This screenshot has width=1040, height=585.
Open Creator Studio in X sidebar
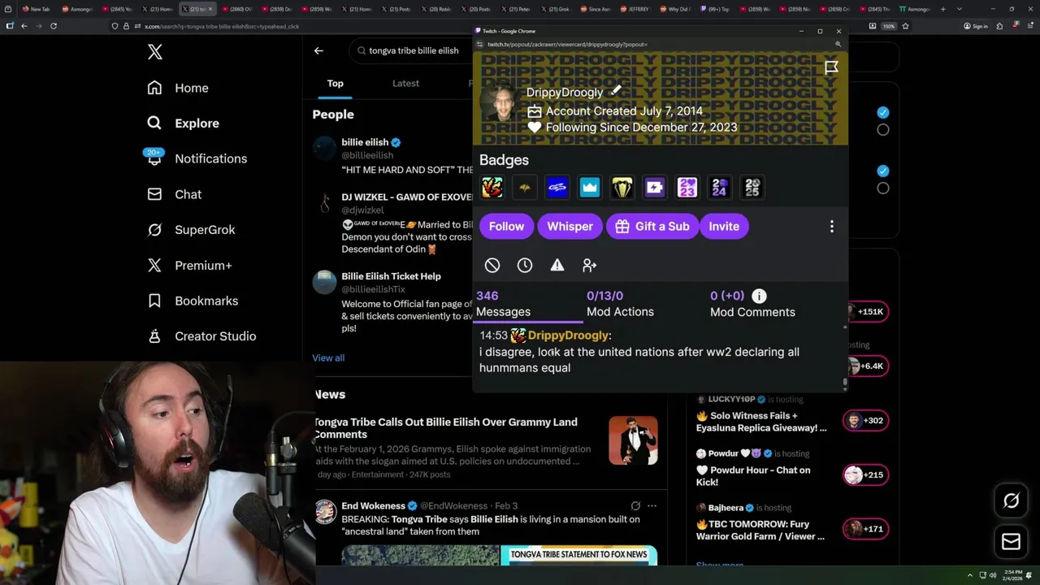pos(201,336)
